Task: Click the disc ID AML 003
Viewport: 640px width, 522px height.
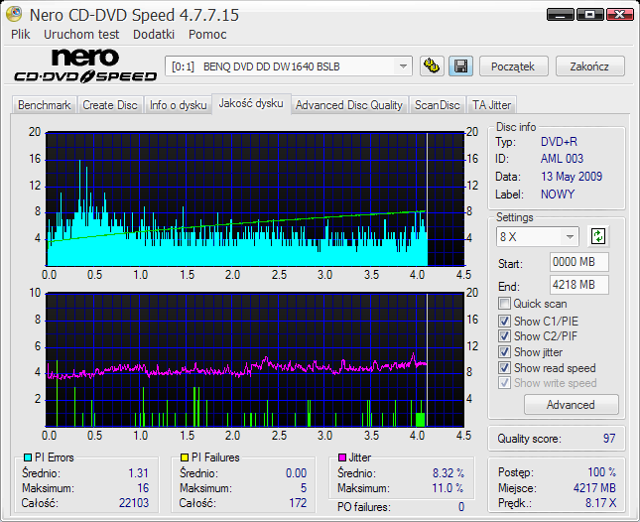Action: tap(562, 159)
